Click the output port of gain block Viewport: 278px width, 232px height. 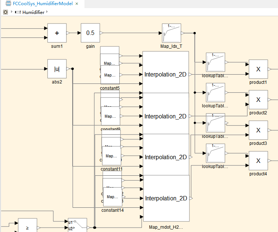101,33
